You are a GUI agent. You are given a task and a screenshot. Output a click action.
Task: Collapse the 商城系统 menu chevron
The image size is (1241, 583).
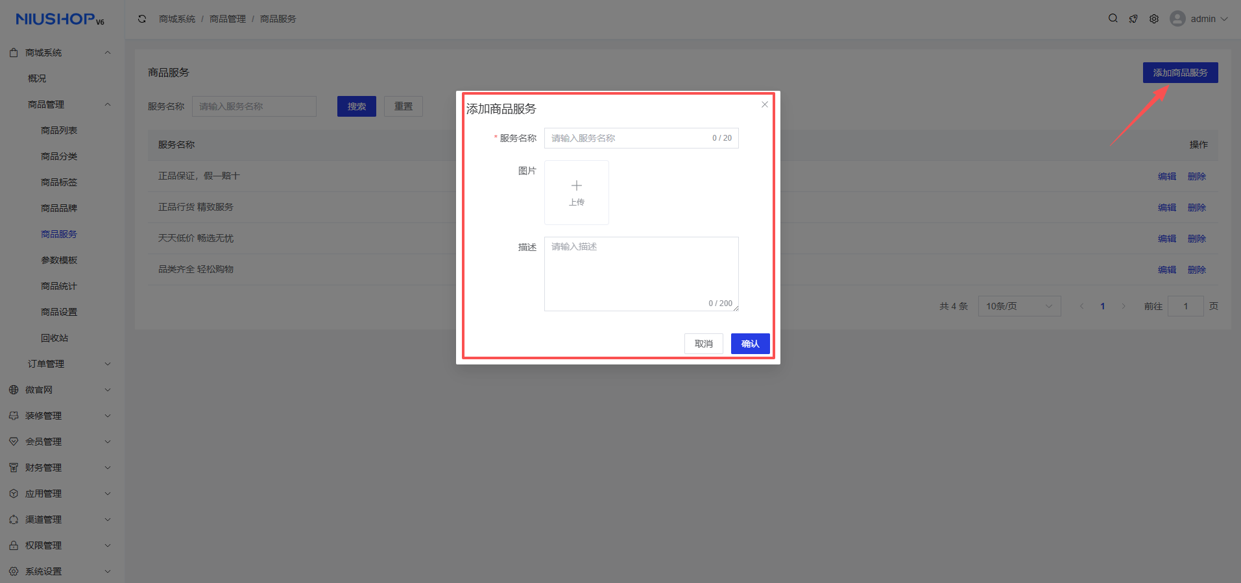point(108,53)
